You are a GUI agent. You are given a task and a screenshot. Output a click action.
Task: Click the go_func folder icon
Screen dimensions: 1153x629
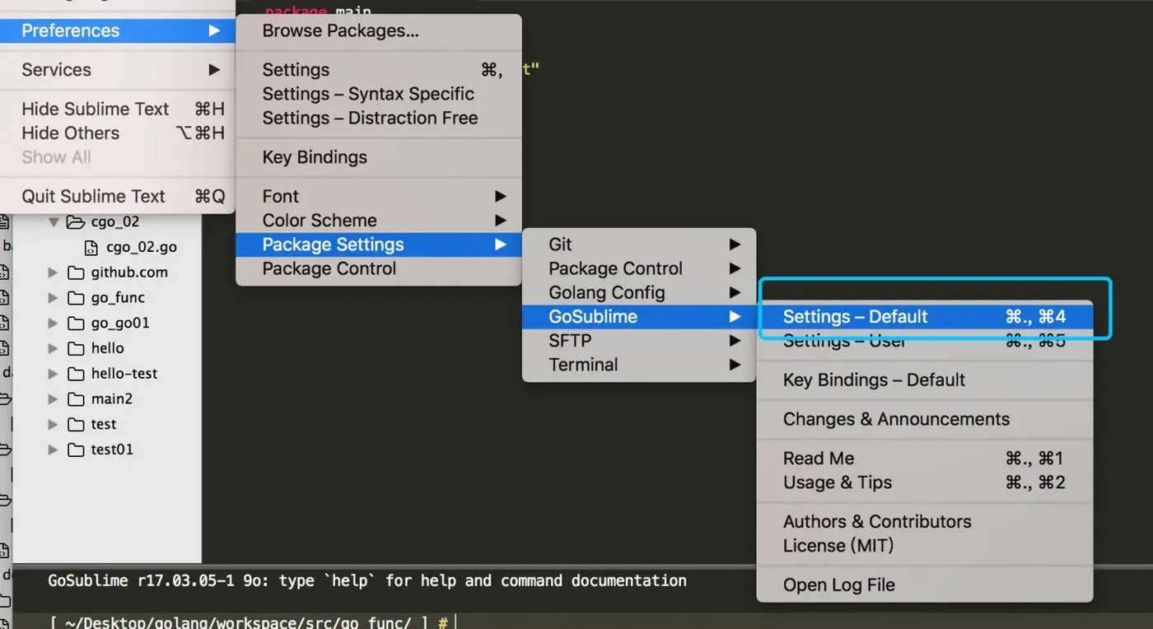click(76, 298)
